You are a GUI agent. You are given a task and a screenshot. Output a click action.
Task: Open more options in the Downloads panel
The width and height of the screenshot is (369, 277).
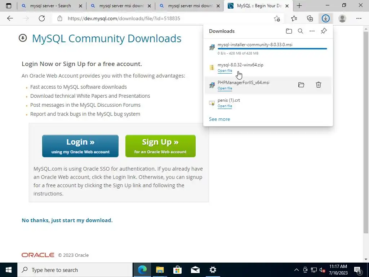312,31
